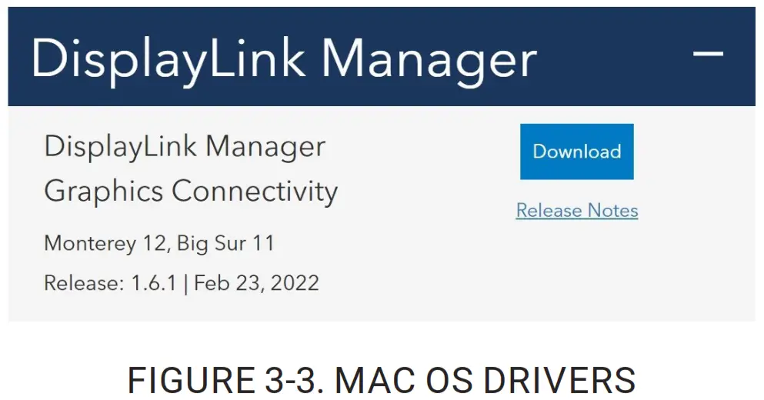Click the Release: label before the version
The width and height of the screenshot is (764, 400).
coord(83,283)
